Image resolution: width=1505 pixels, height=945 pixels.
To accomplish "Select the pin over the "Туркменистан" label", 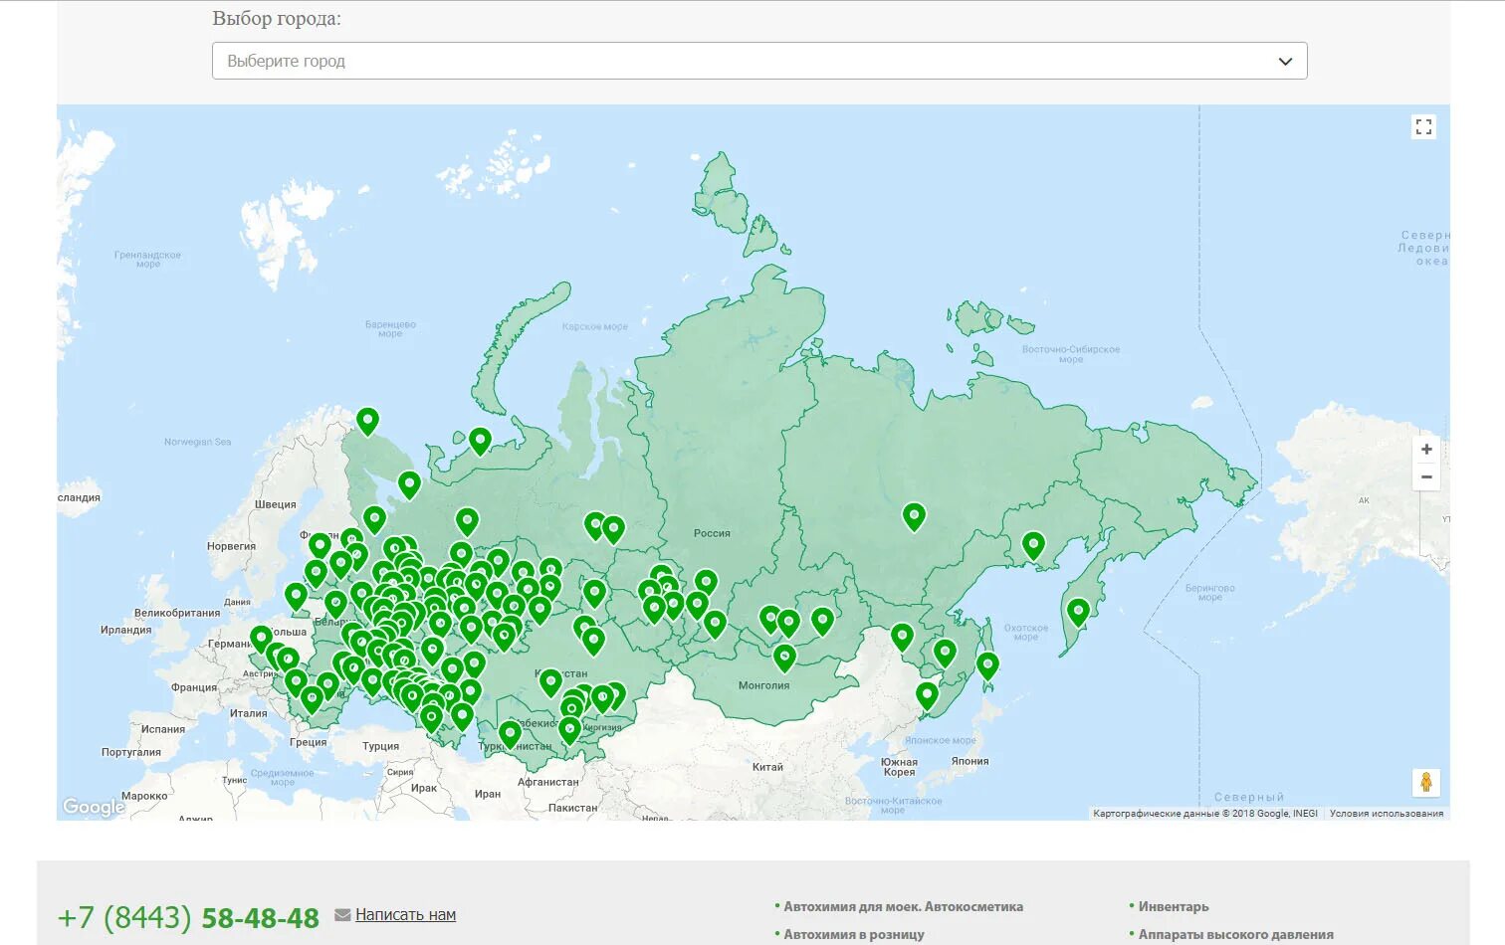I will [510, 734].
